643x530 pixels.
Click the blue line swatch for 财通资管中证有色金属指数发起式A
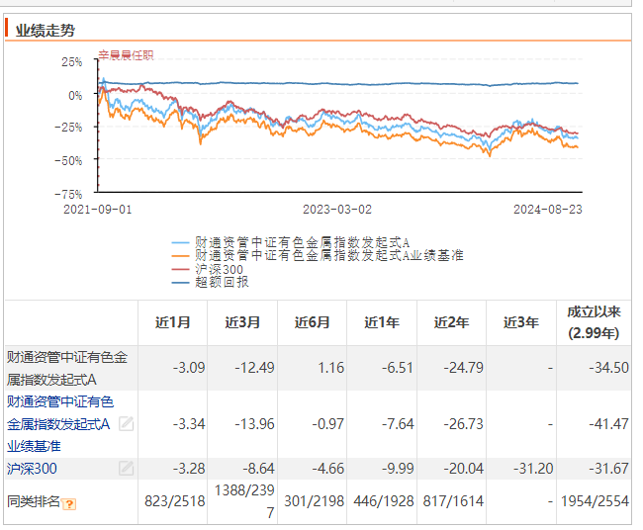(182, 242)
